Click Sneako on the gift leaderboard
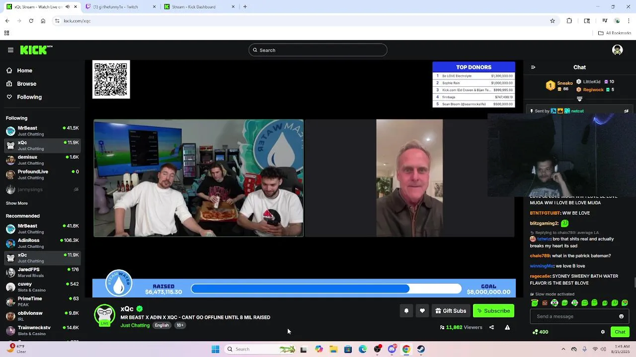 pyautogui.click(x=565, y=83)
